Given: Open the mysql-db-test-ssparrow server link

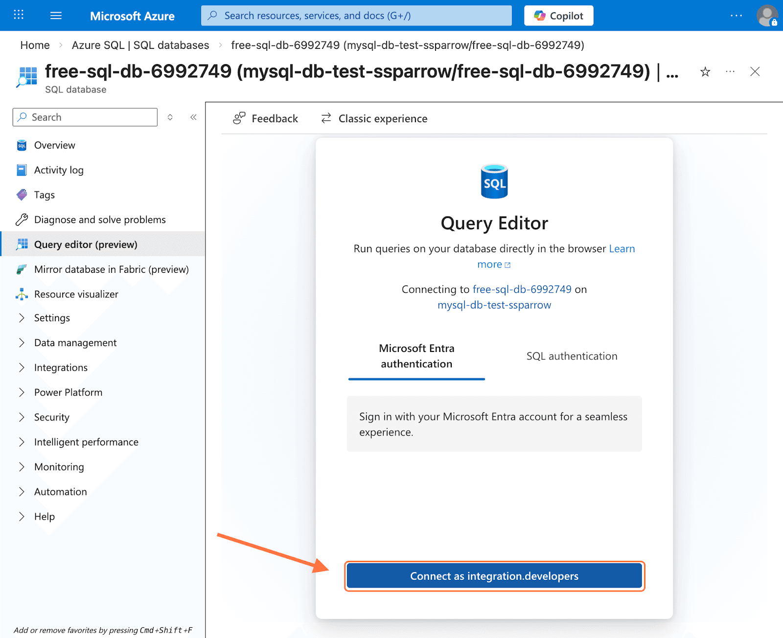Looking at the screenshot, I should click(494, 305).
